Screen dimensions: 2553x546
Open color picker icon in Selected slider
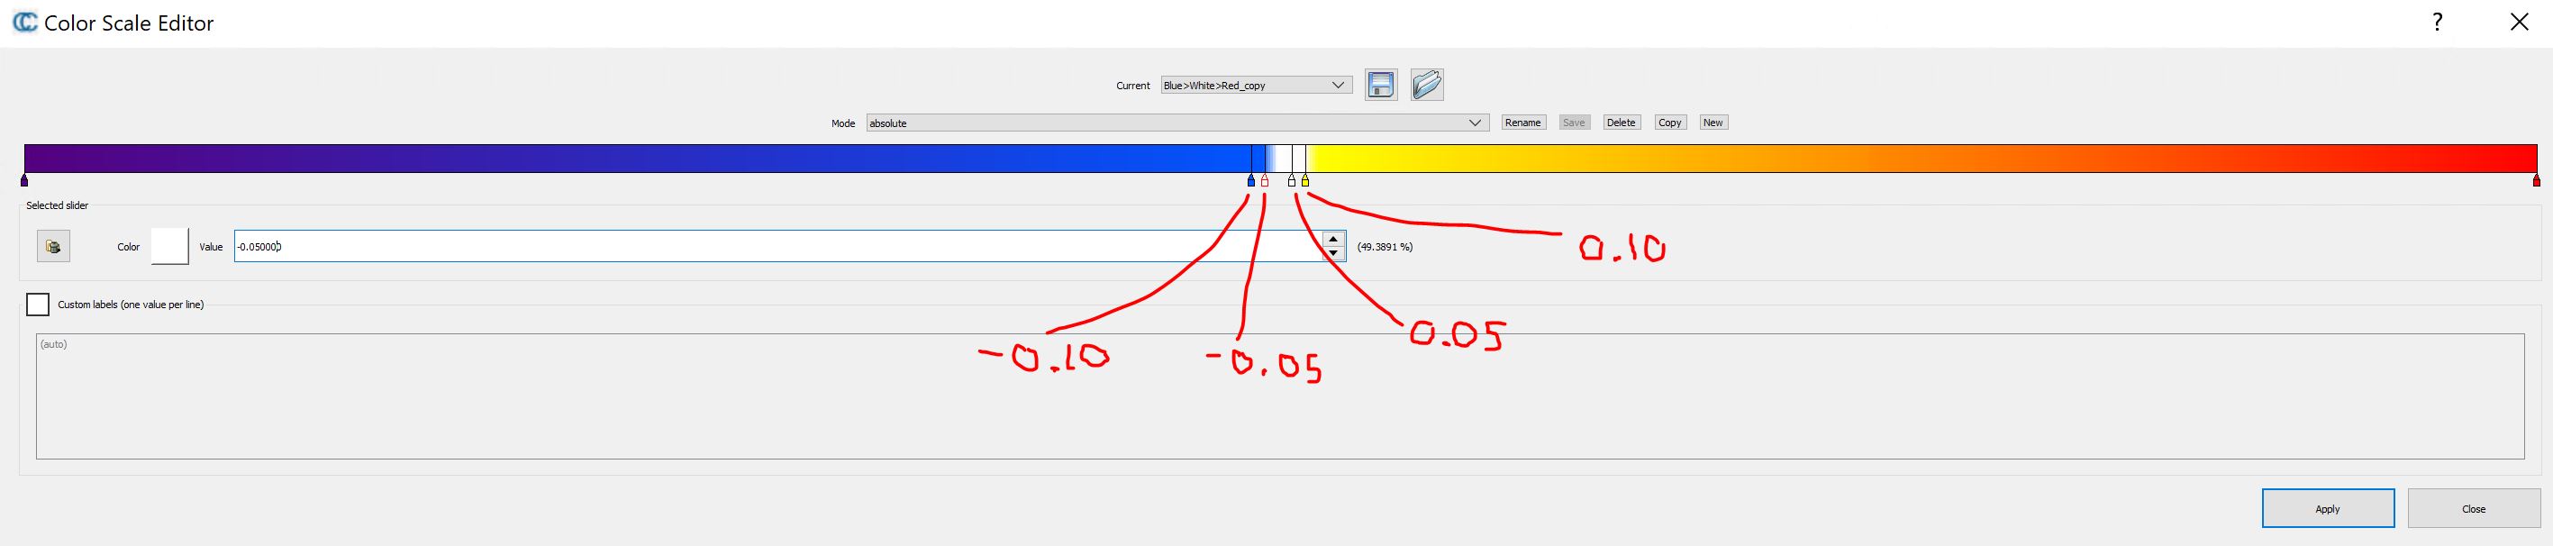(x=53, y=246)
